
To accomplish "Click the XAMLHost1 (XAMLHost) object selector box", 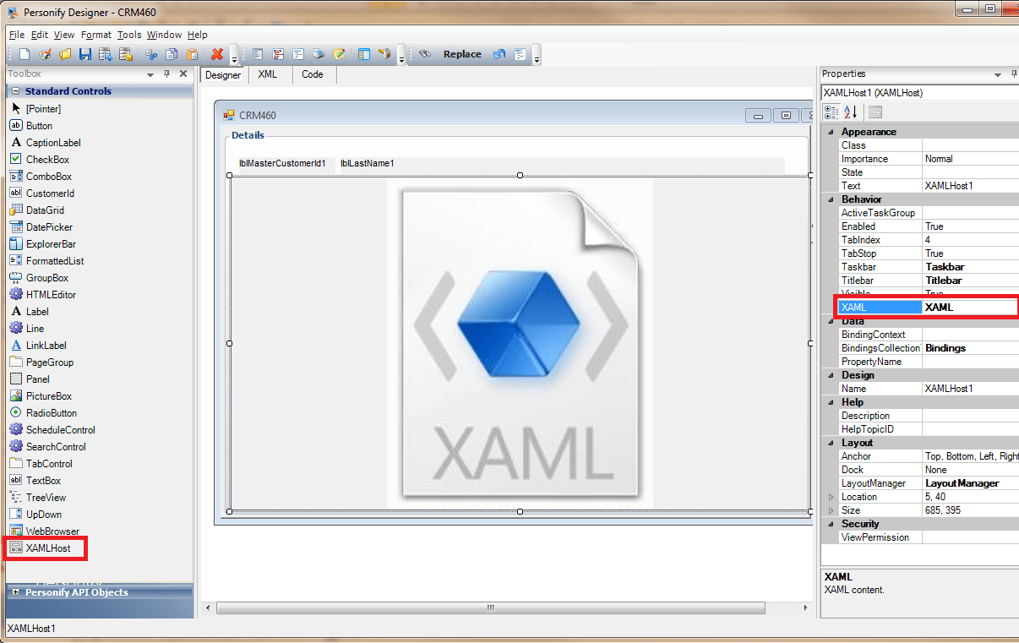I will (x=919, y=93).
